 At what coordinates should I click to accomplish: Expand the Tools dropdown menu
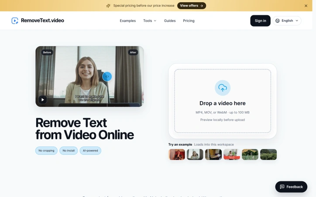(150, 21)
